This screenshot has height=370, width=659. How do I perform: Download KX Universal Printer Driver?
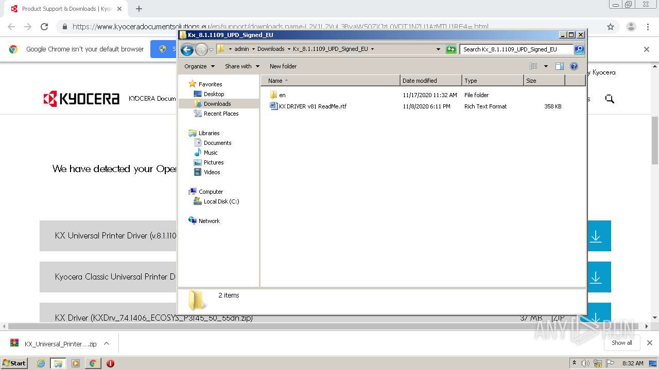596,236
